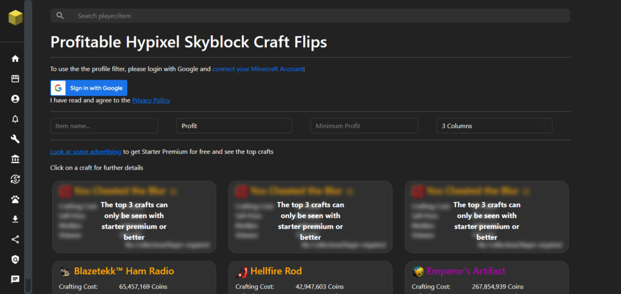Open the download sidebar icon
The image size is (621, 294).
tap(15, 219)
